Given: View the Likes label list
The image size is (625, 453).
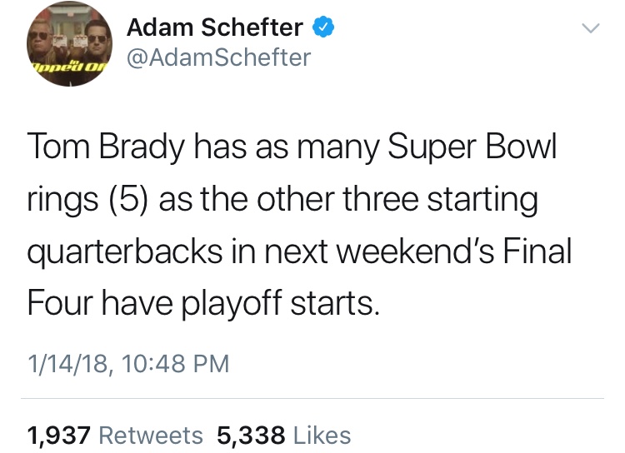Looking at the screenshot, I should [x=322, y=435].
